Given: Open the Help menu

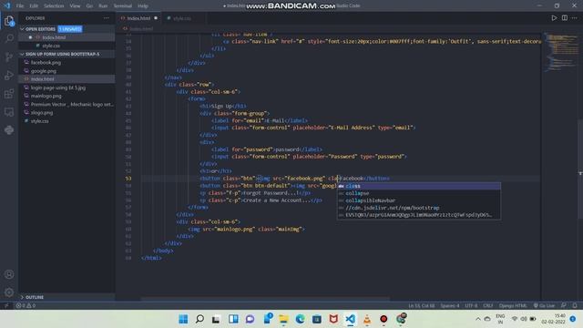Looking at the screenshot, I should 143,6.
